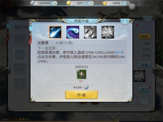Viewport: 163px width, 122px height.
Task: Click the snowflake skill thumbnail on right
Action: [x=139, y=76]
